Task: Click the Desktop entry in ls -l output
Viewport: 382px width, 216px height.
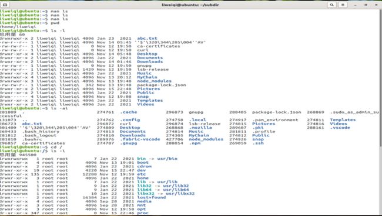Action: [x=147, y=54]
